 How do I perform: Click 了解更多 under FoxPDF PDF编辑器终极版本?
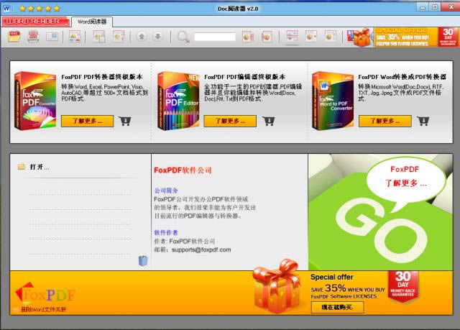(x=230, y=121)
